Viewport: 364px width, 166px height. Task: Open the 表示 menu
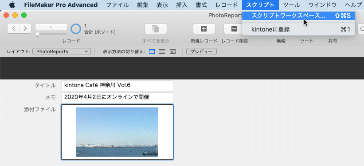click(x=162, y=4)
